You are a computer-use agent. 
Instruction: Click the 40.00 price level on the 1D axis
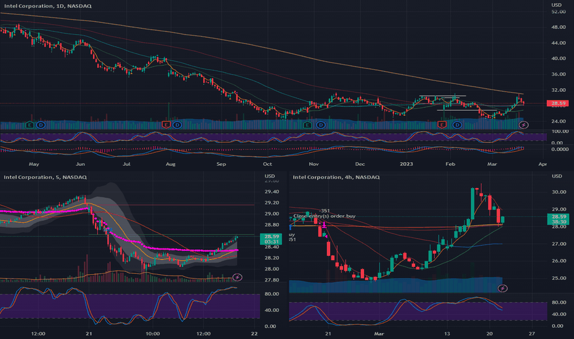(x=558, y=59)
